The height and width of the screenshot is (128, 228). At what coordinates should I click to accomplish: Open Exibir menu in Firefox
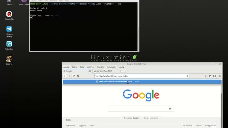(x=82, y=67)
